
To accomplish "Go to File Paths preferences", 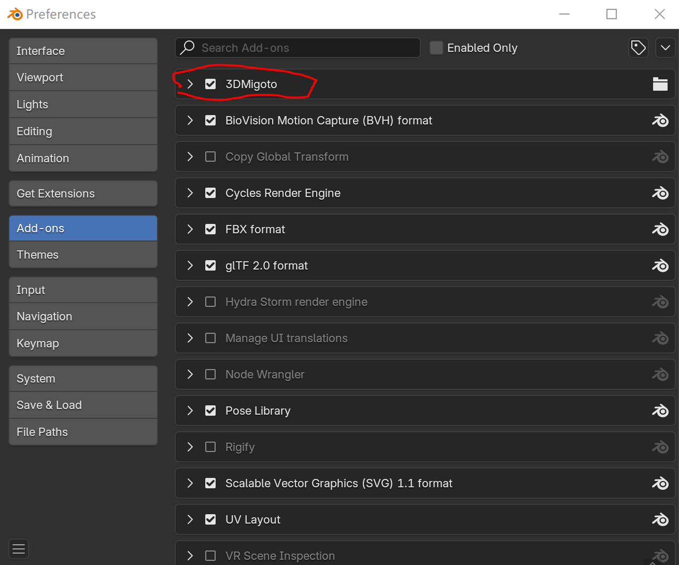I will tap(83, 432).
